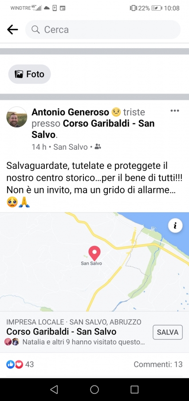Tap the Android back navigation button
The height and width of the screenshot is (401, 189).
54,389
